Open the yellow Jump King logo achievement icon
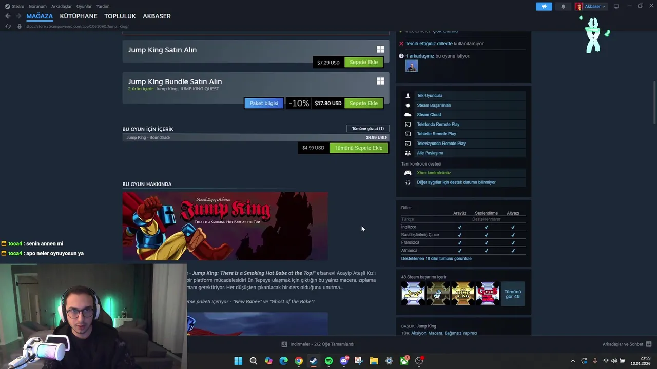 (x=462, y=293)
